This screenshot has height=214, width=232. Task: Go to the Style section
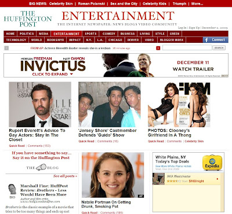pos(160,34)
